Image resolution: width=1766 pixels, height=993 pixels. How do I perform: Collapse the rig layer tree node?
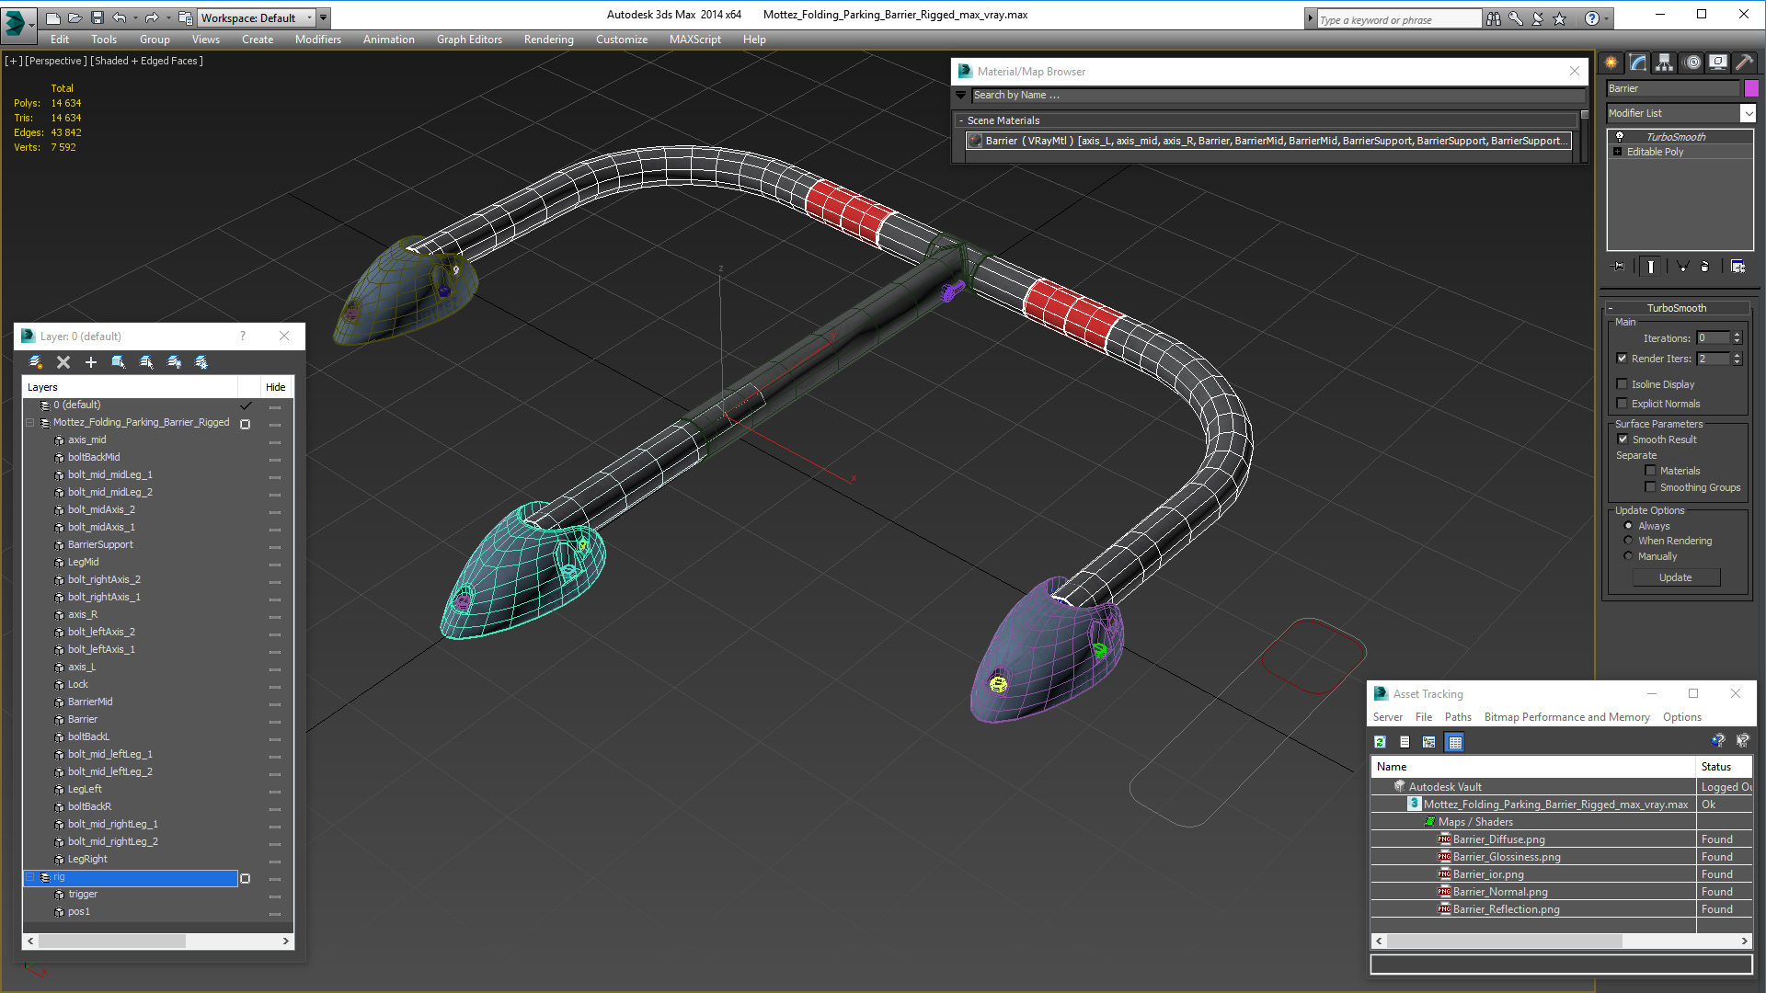coord(30,878)
